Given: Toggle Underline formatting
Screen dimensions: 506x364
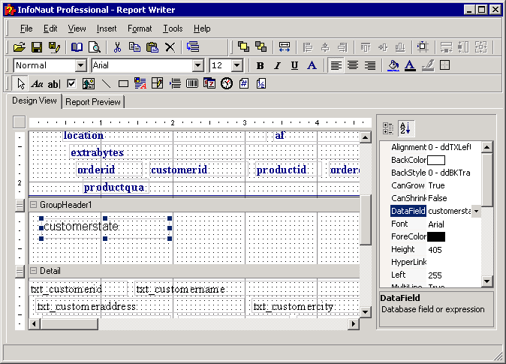Looking at the screenshot, I should [294, 65].
